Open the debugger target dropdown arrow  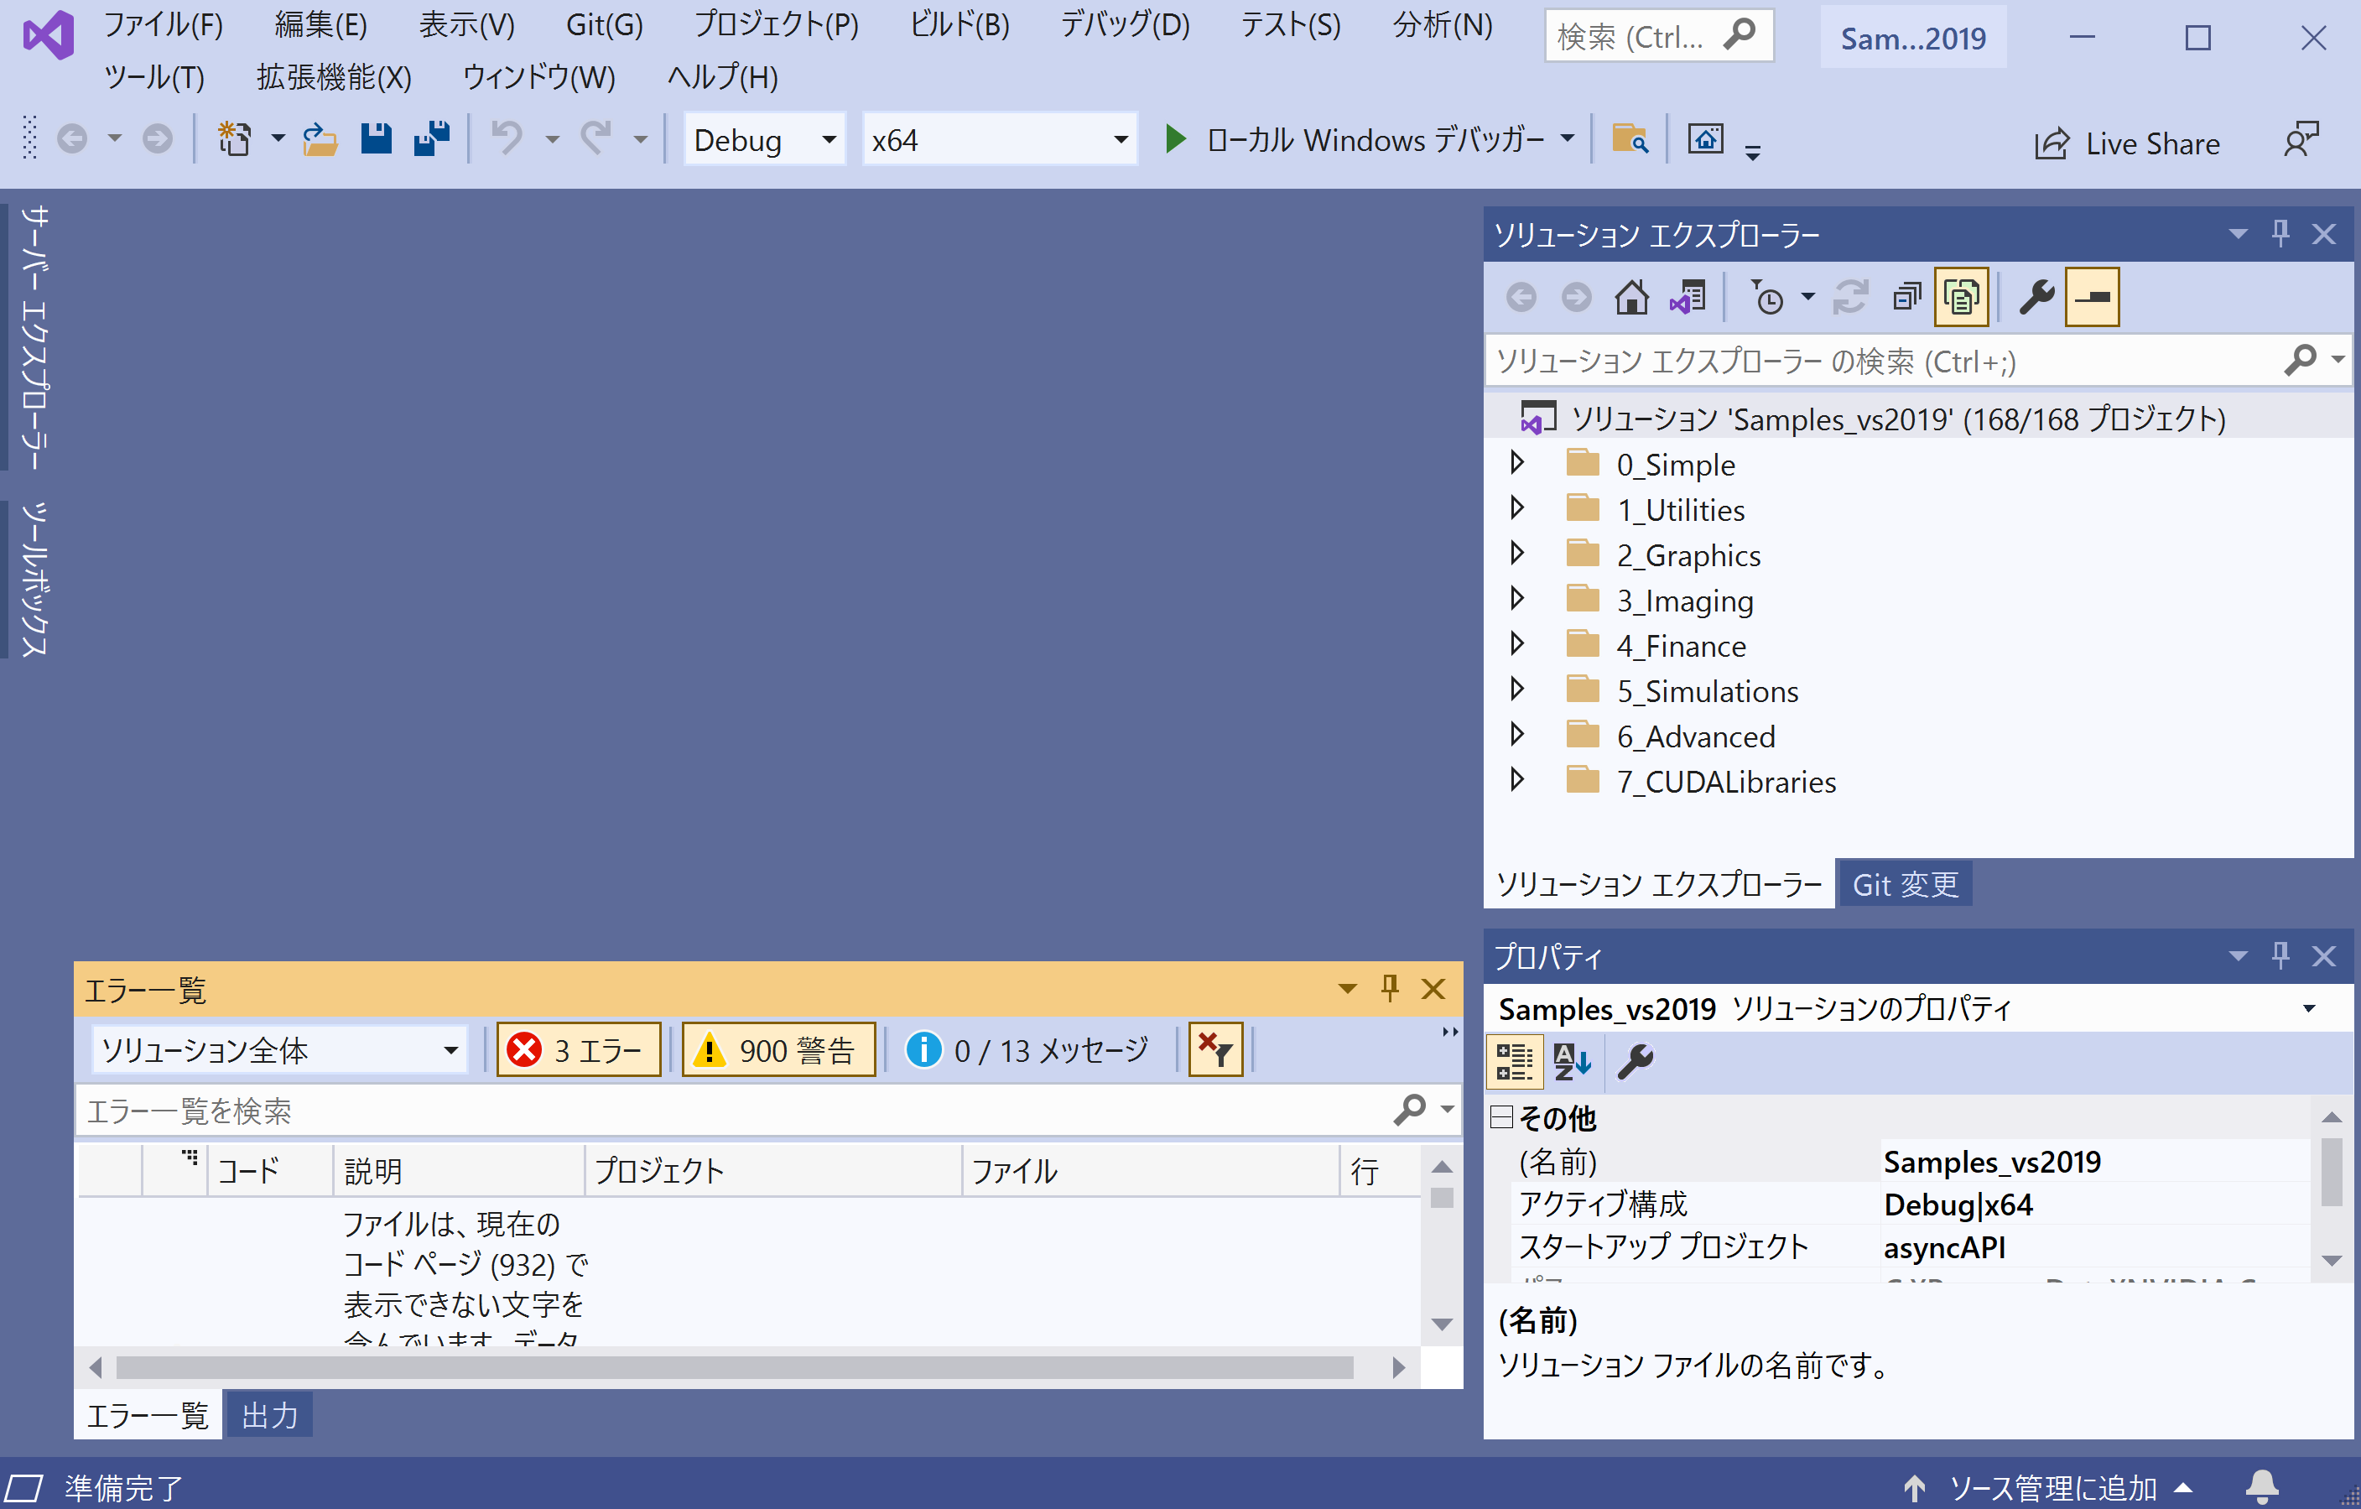click(1568, 139)
